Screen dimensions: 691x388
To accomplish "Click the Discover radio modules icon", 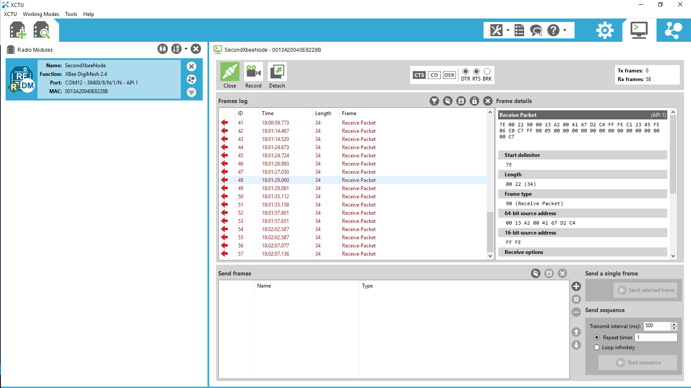I will [x=42, y=31].
